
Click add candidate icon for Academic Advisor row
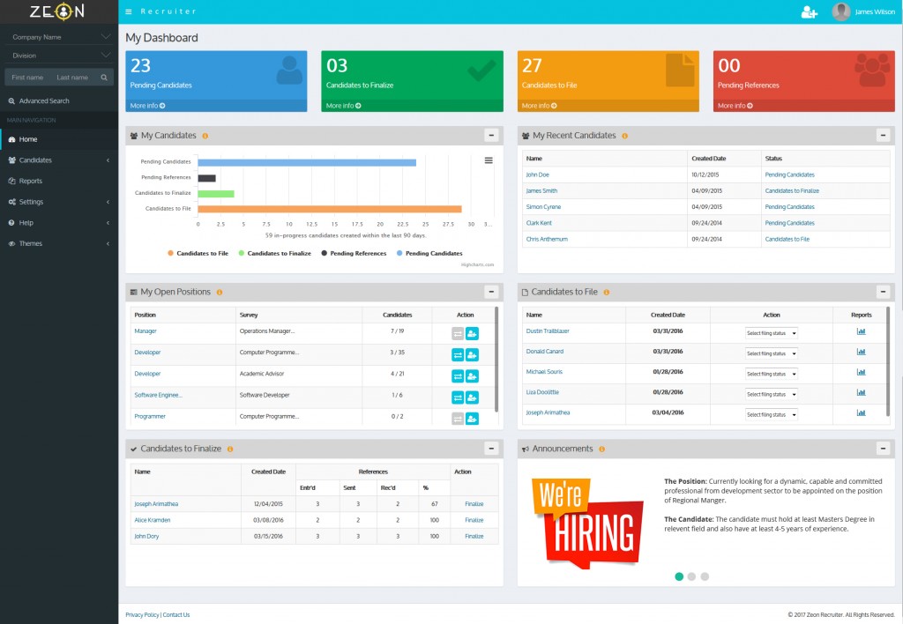click(x=473, y=375)
